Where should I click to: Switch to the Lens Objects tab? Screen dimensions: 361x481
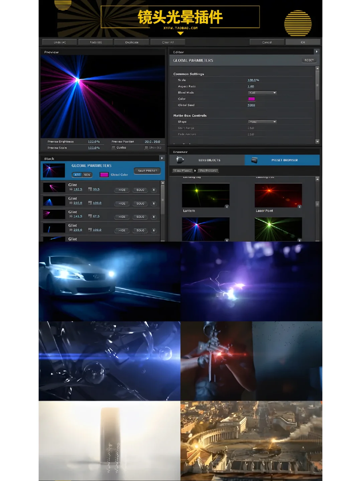click(207, 160)
